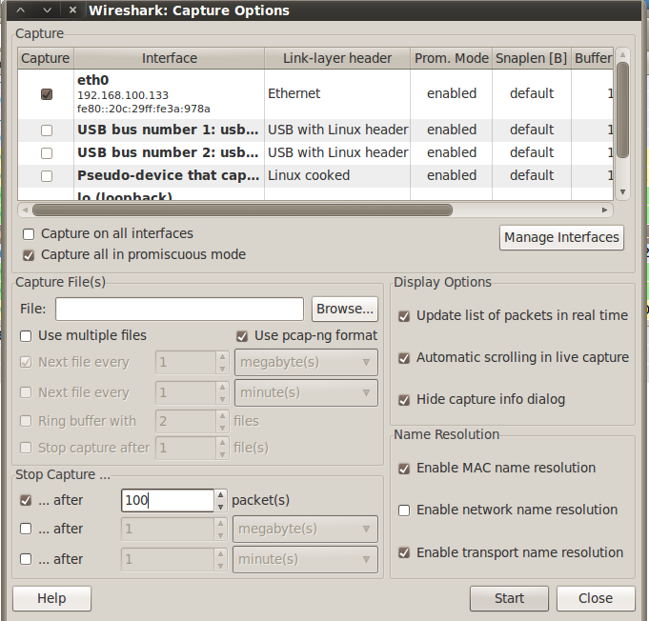
Task: Disable Automatic scrolling in live capture
Action: tap(404, 358)
